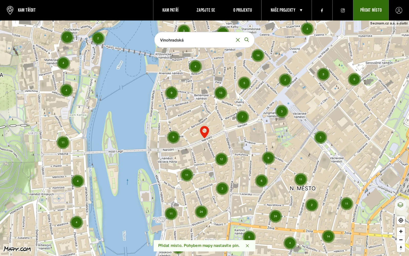Open cluster marker 13 near Betlémské náměstí
409x256 pixels.
[221, 93]
